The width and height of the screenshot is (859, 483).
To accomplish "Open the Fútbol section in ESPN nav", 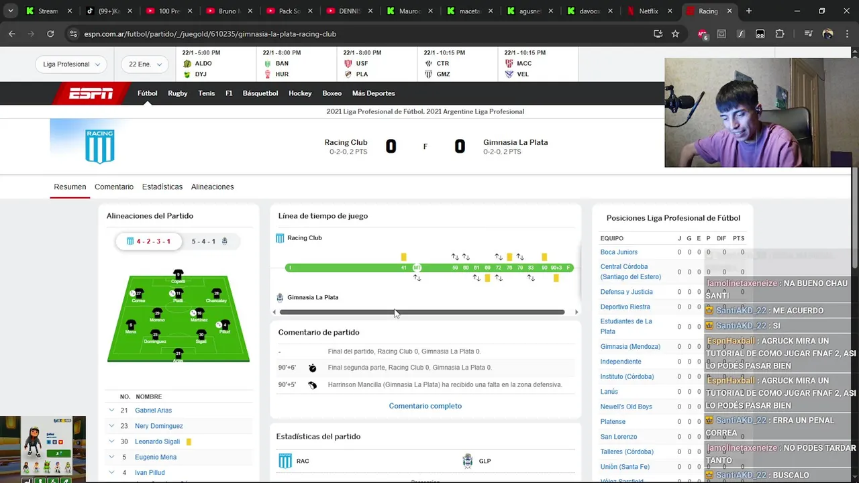I will click(x=147, y=93).
